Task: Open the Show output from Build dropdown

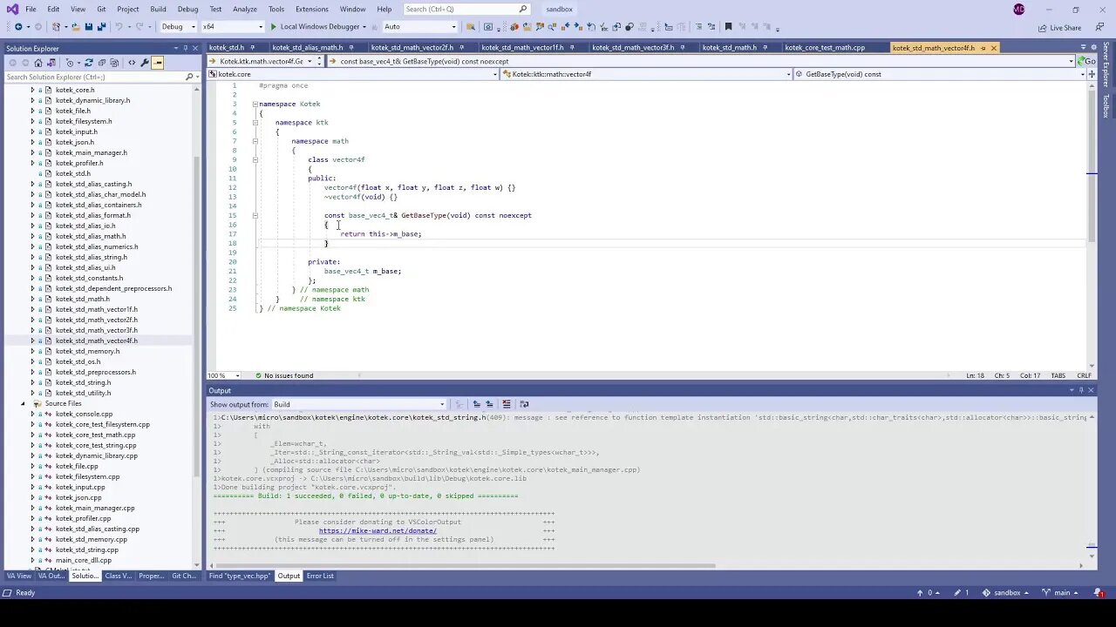Action: click(x=359, y=404)
